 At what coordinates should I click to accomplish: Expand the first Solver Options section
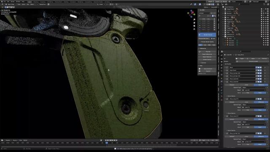coord(231,96)
